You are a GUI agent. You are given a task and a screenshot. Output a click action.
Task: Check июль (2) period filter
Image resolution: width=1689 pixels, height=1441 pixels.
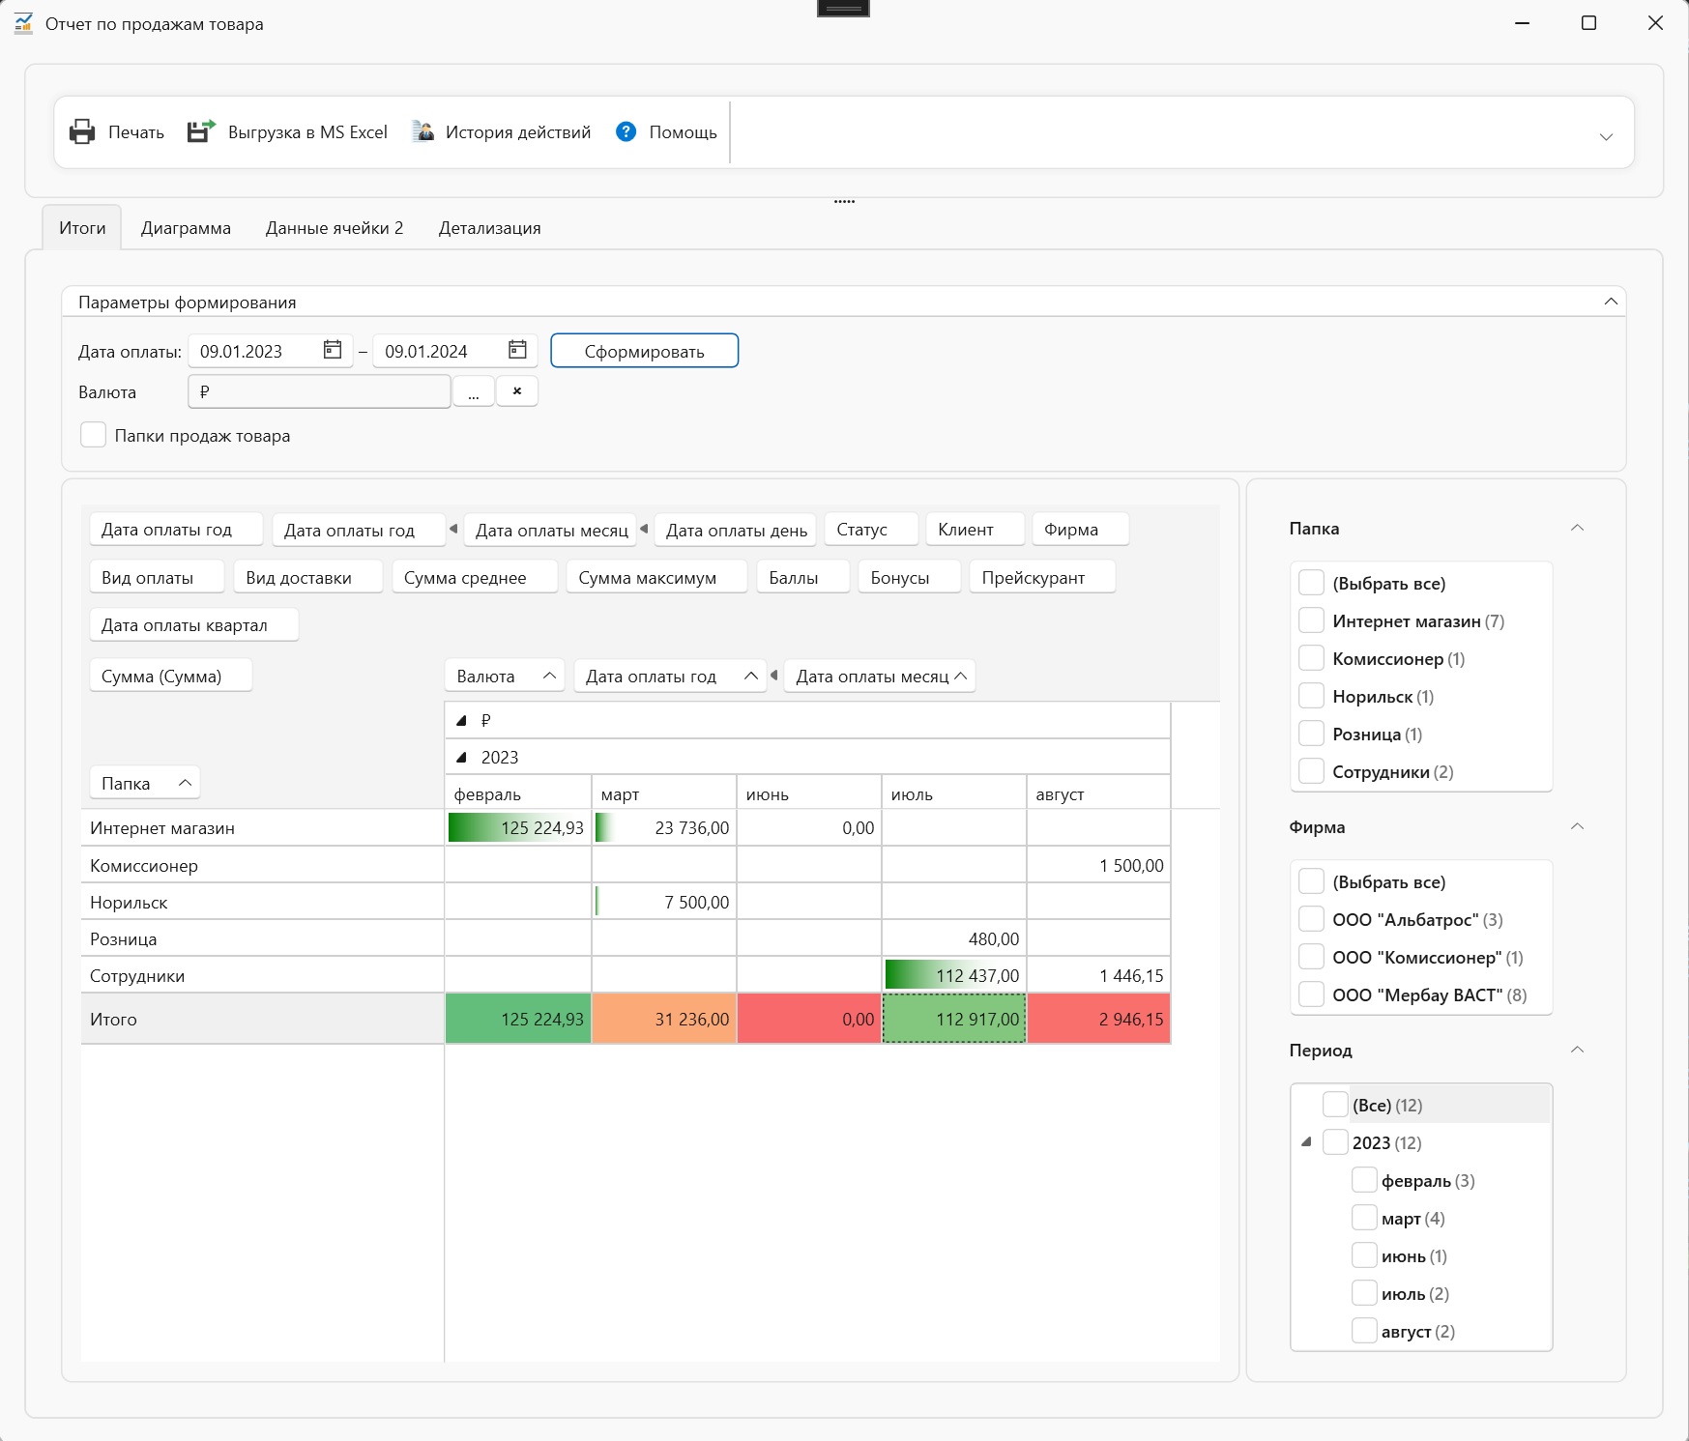1364,1293
